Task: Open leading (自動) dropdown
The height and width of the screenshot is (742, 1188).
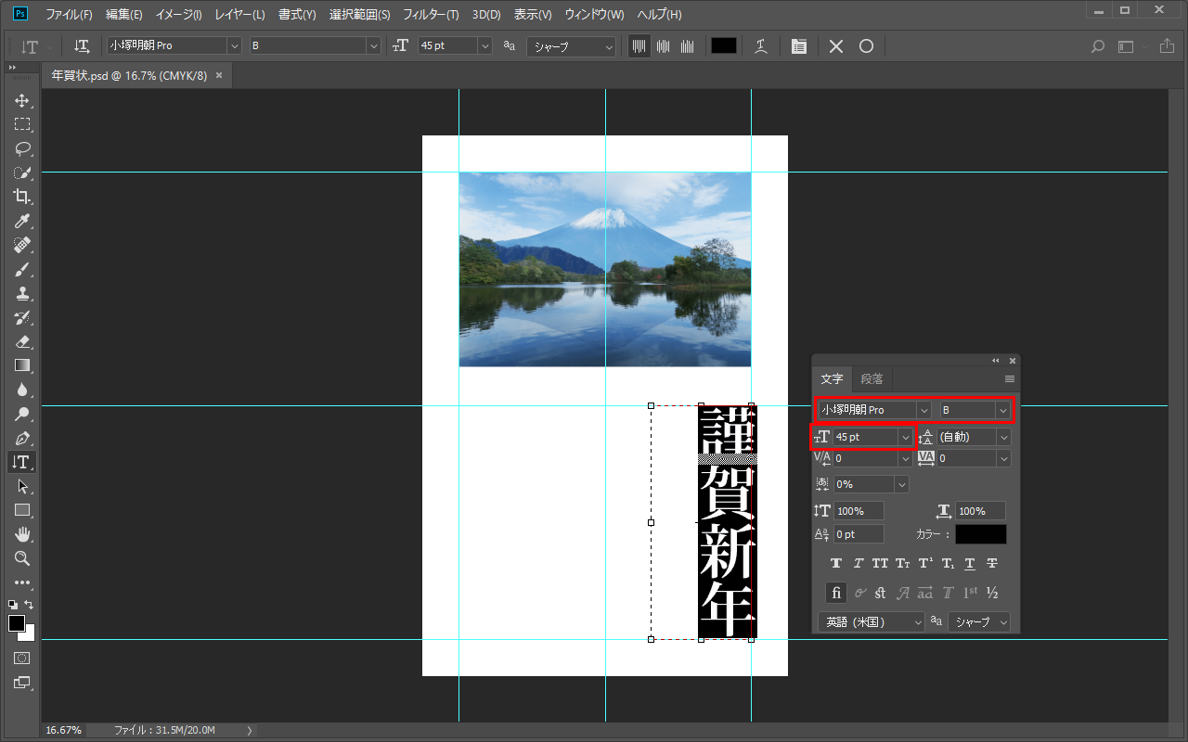Action: [1003, 436]
